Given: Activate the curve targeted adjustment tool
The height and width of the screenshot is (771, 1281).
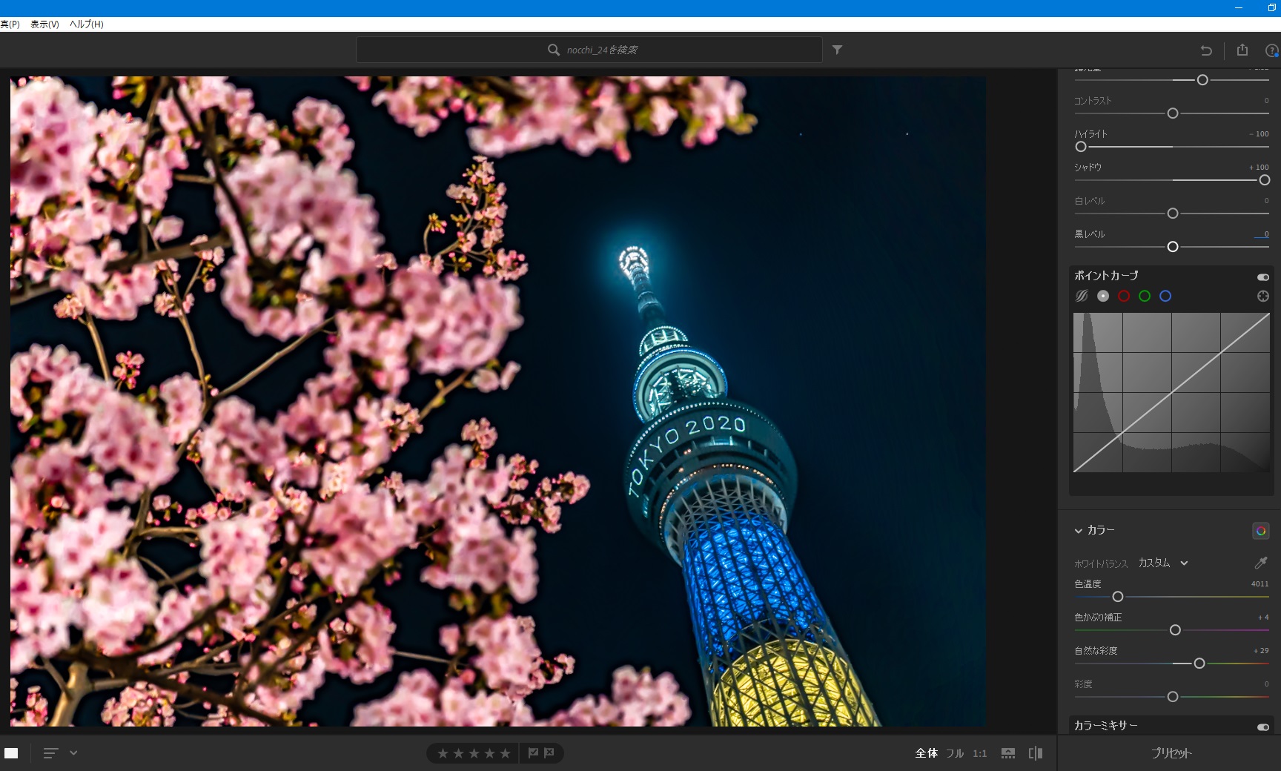Looking at the screenshot, I should tap(1263, 296).
